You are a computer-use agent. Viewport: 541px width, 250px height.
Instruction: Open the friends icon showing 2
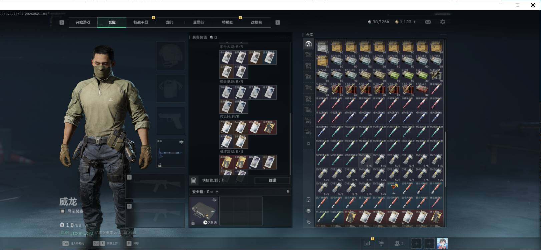click(x=399, y=243)
